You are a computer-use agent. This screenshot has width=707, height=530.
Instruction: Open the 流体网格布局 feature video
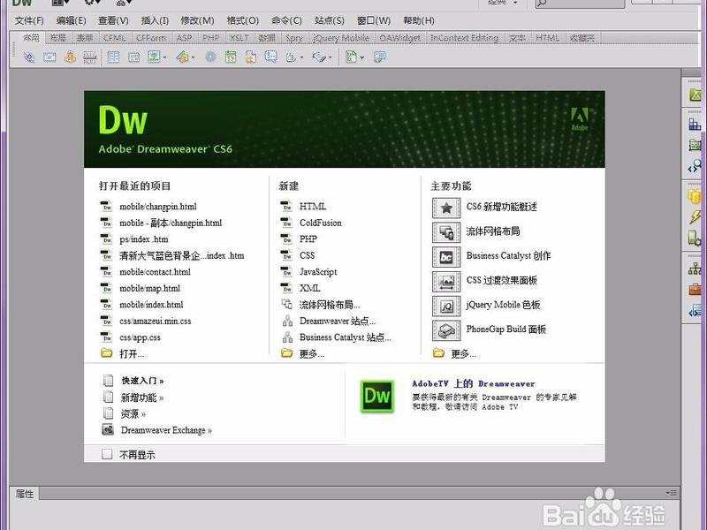(x=493, y=231)
